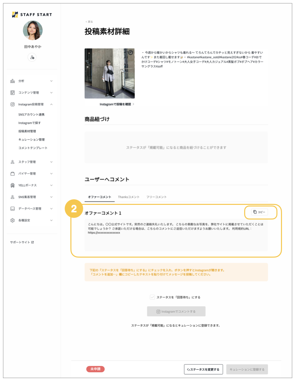This screenshot has width=296, height=383.
Task: Click the post photo thumbnail
Action: tap(110, 74)
